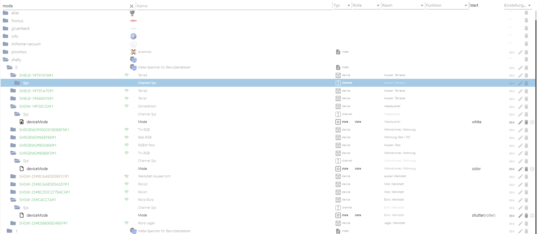Click the info adapter icon

coord(133,36)
